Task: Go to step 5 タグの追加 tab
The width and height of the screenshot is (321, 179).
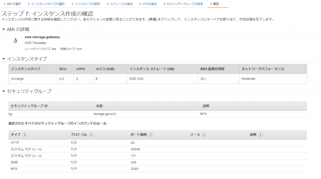Action: pyautogui.click(x=148, y=4)
